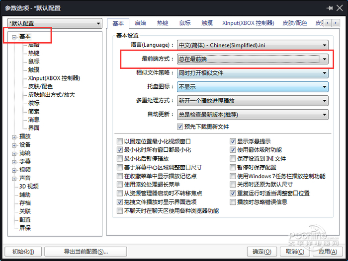Collapse the 基本 tree node

(x=14, y=37)
